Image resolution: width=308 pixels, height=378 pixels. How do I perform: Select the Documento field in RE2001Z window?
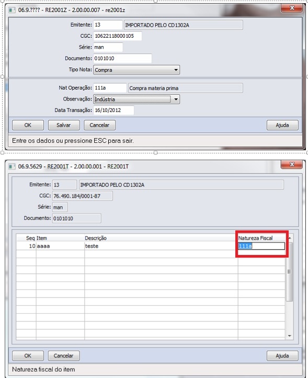coord(122,58)
